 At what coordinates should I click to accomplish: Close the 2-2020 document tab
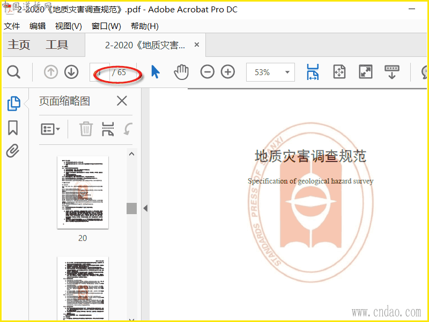(197, 45)
